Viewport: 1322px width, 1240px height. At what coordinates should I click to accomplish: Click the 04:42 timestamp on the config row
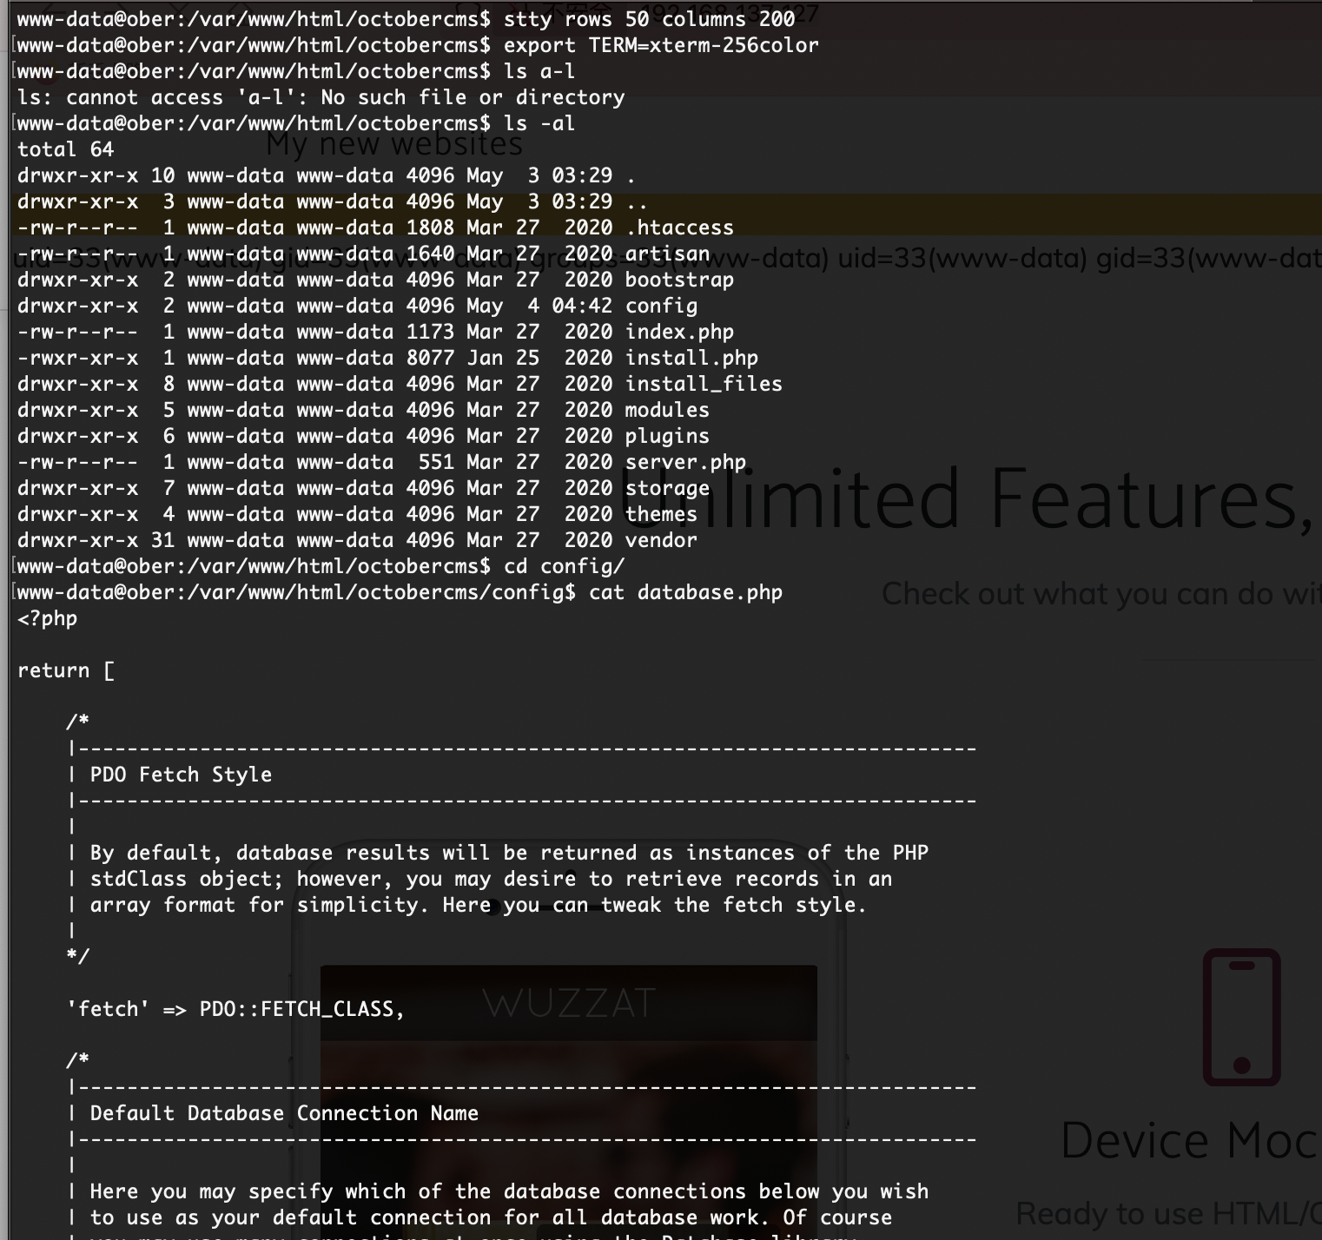(x=582, y=306)
